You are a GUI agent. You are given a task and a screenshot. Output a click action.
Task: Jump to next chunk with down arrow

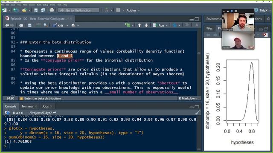[x=146, y=25]
